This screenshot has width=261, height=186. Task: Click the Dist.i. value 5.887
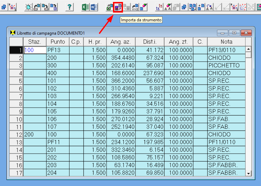click(150, 89)
